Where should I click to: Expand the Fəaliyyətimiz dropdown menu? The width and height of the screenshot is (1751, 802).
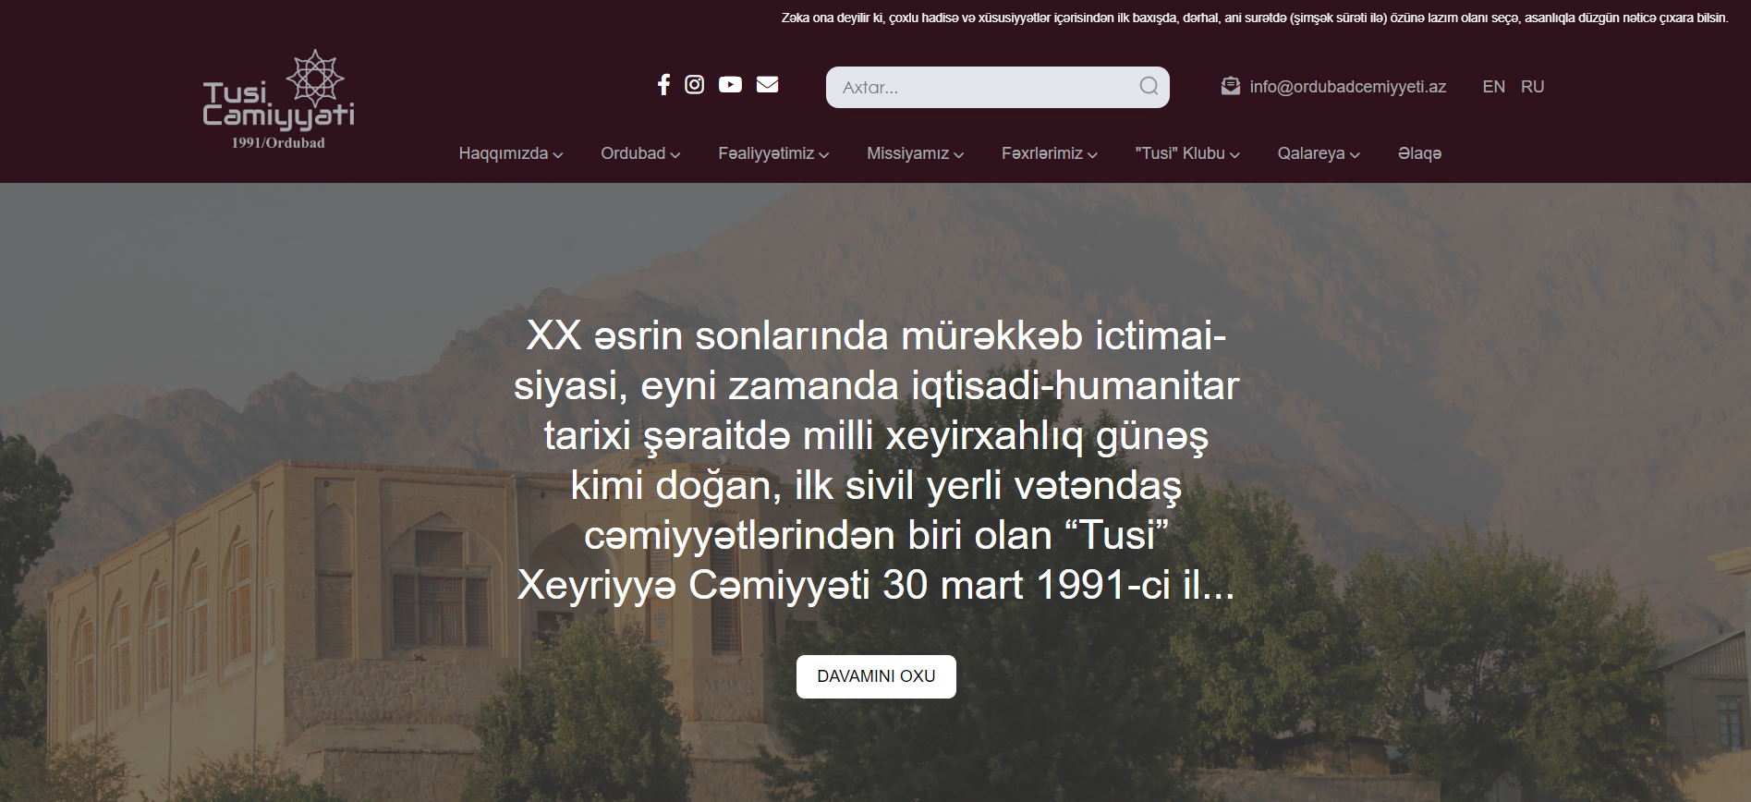click(773, 153)
